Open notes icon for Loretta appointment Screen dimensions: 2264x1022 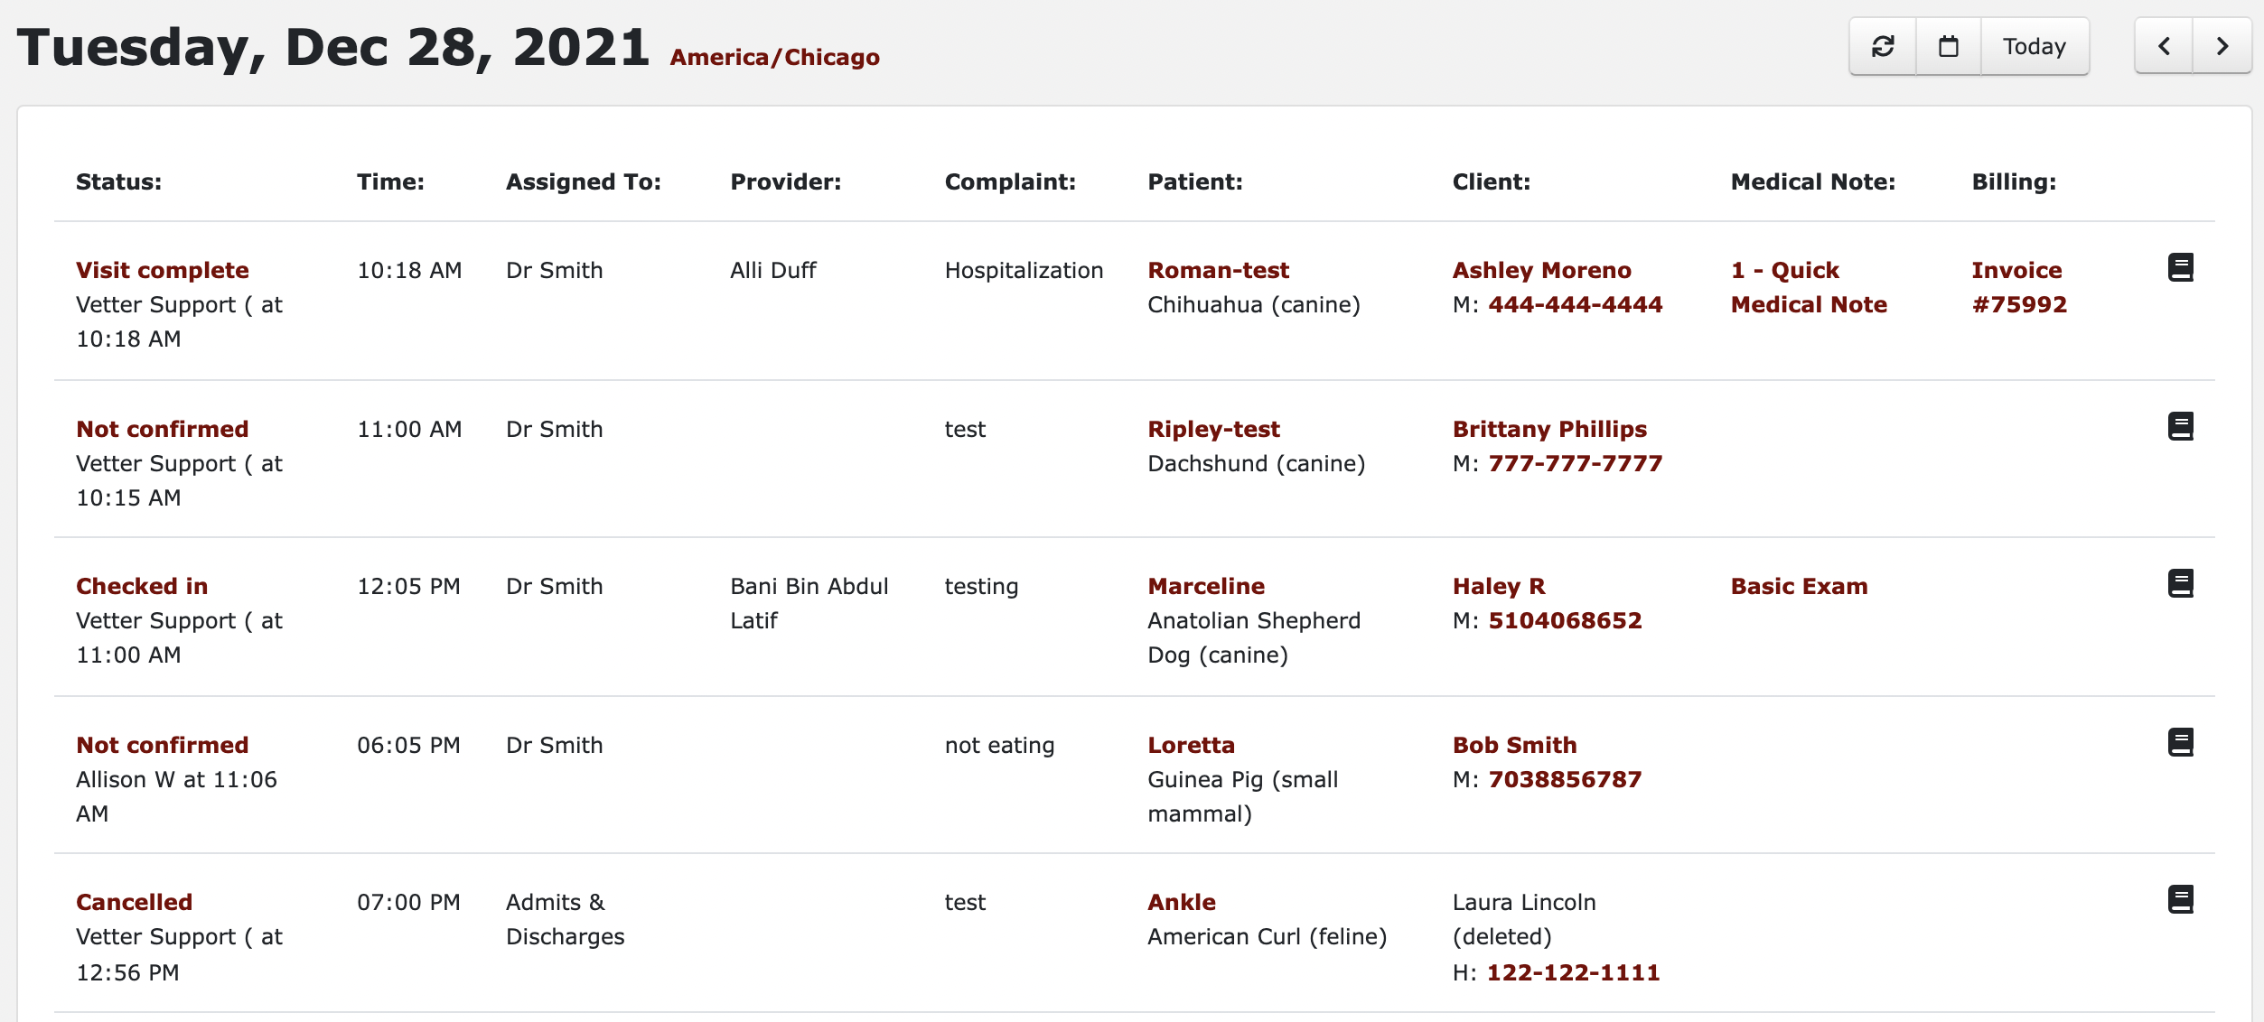pyautogui.click(x=2181, y=742)
